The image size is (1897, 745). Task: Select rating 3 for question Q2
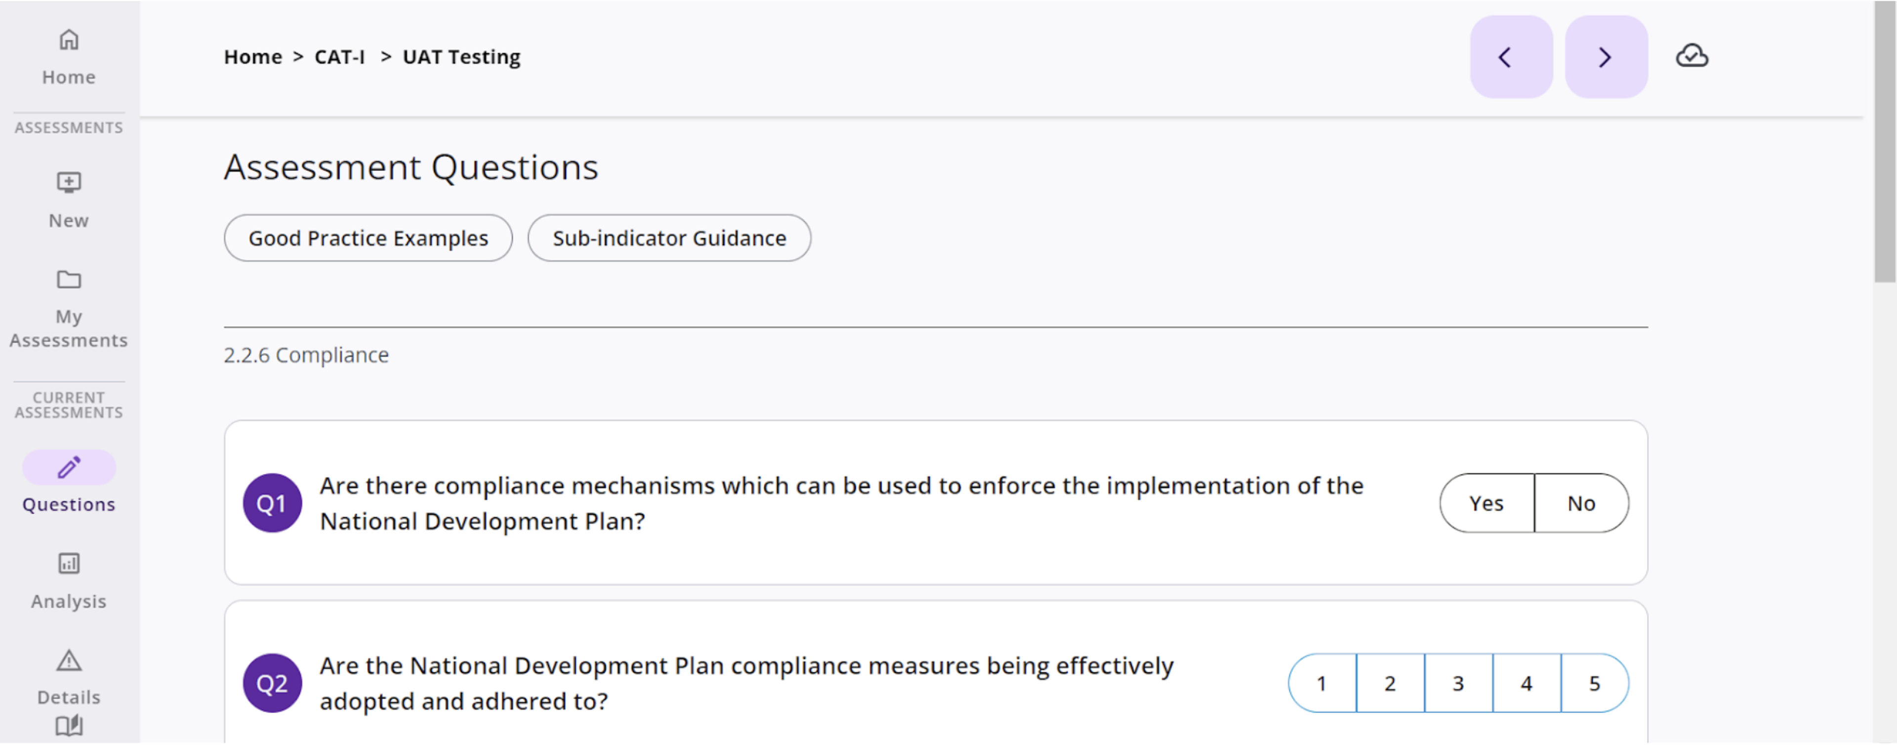coord(1458,683)
